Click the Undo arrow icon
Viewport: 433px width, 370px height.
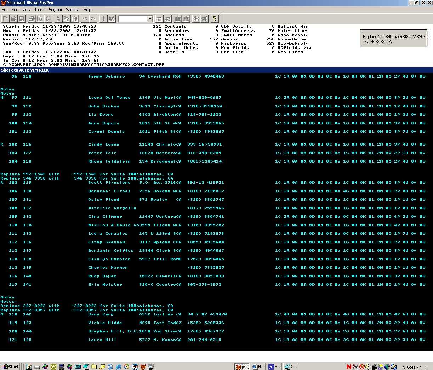[85, 19]
